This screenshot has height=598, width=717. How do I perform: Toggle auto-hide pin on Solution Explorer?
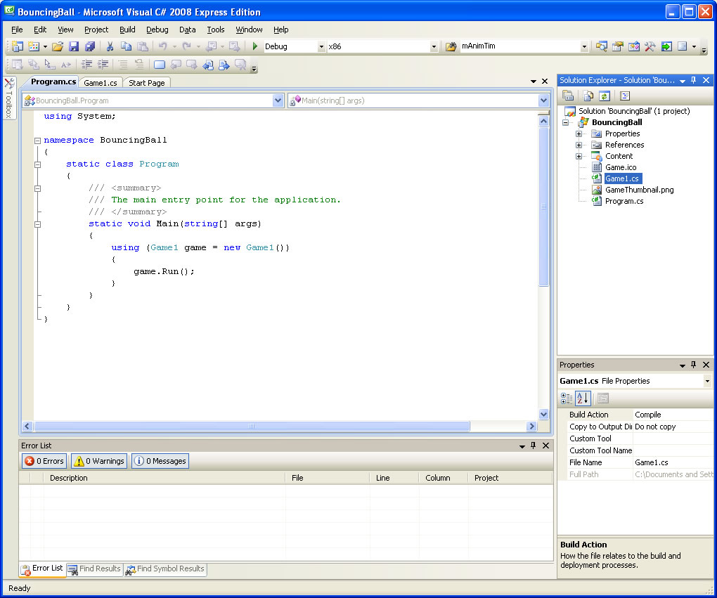694,80
